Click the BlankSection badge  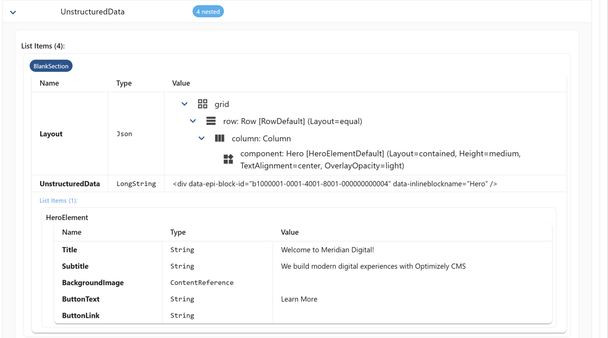pyautogui.click(x=51, y=65)
